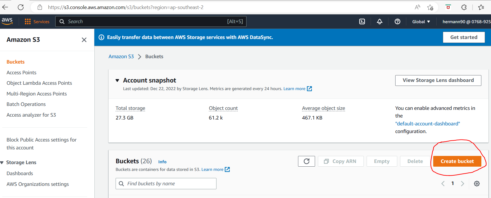
Task: Open hermann90 account menu
Action: click(x=467, y=22)
